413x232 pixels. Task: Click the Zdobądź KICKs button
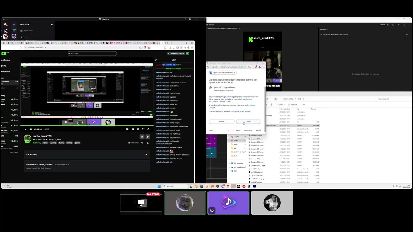click(176, 53)
